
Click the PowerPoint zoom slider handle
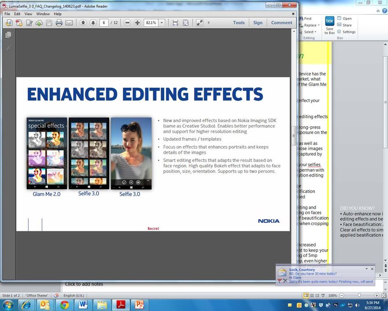tap(359, 295)
